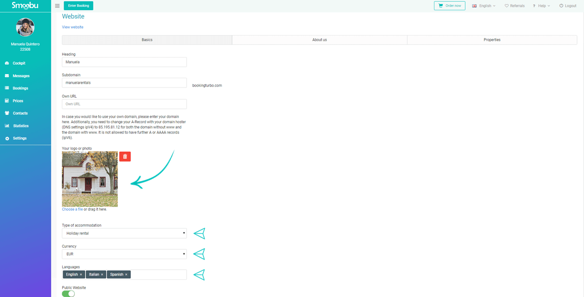Screen dimensions: 584x297
Task: Click the shopping cart icon in Order now
Action: tap(440, 6)
